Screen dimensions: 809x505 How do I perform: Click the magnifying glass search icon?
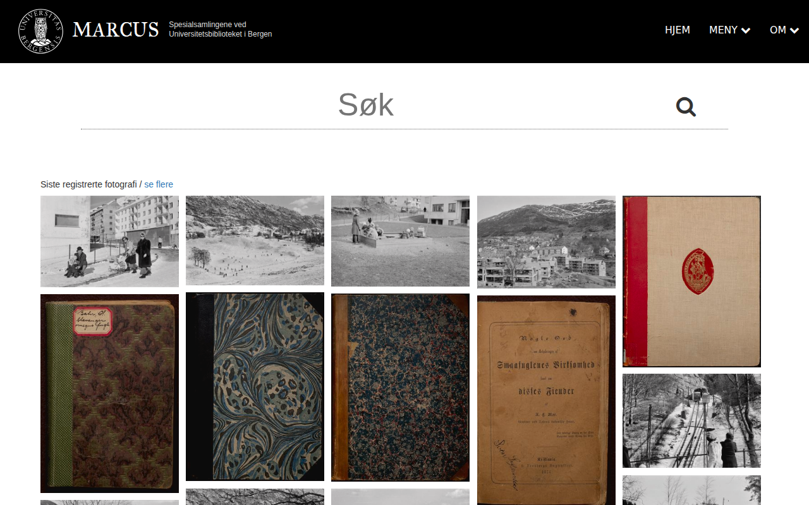tap(686, 107)
